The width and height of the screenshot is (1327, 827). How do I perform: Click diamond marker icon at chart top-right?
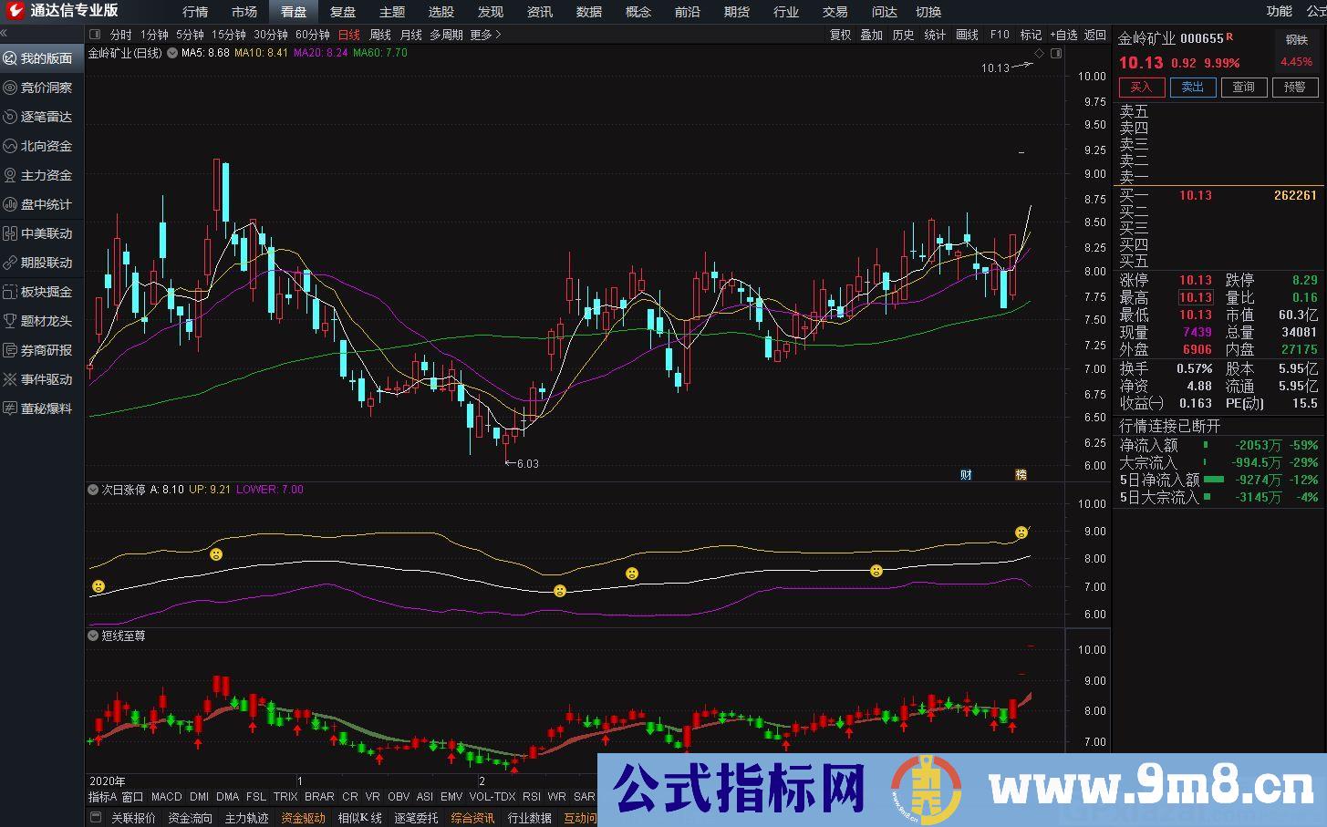click(1039, 54)
